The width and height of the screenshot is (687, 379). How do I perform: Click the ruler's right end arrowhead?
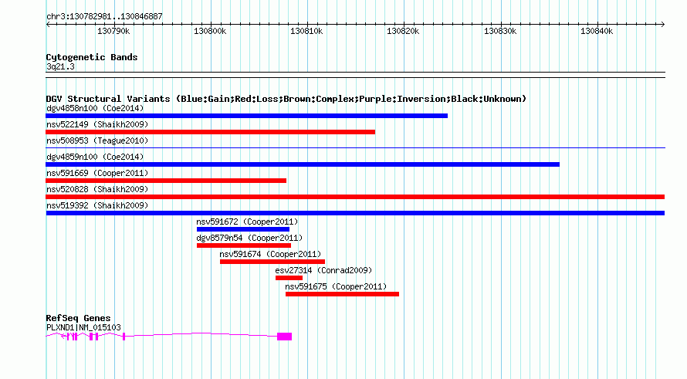point(663,24)
